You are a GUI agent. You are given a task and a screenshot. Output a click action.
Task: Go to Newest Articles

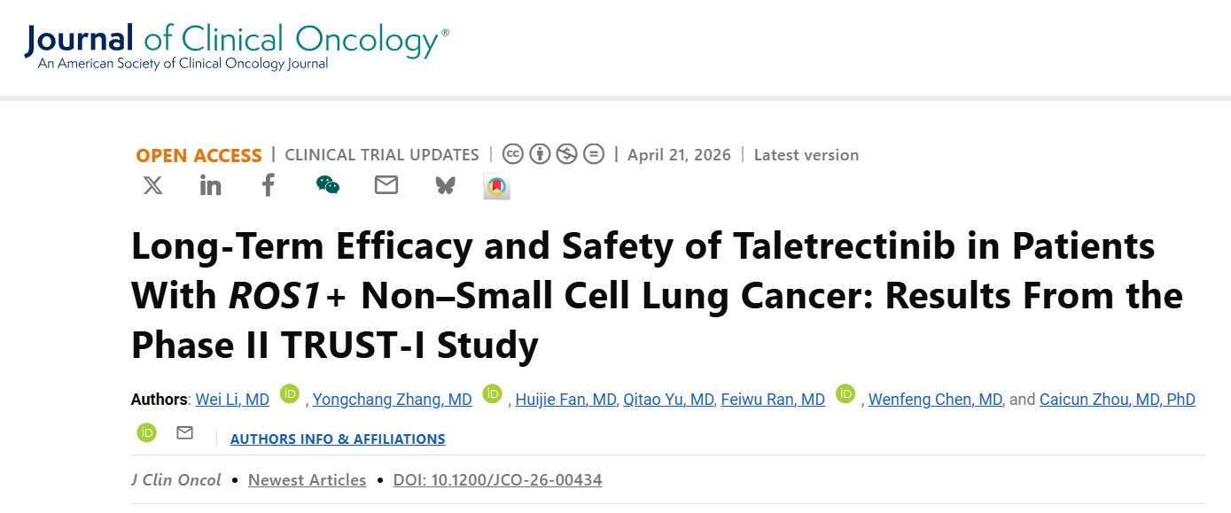307,480
